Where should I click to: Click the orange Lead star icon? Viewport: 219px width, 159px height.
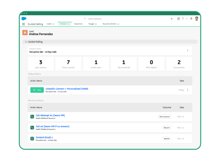click(25, 33)
